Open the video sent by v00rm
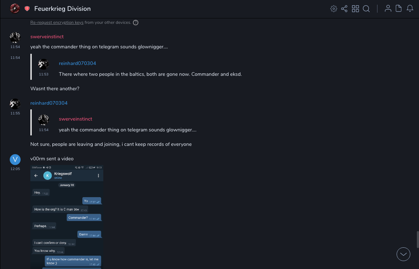This screenshot has width=419, height=269. pyautogui.click(x=67, y=217)
